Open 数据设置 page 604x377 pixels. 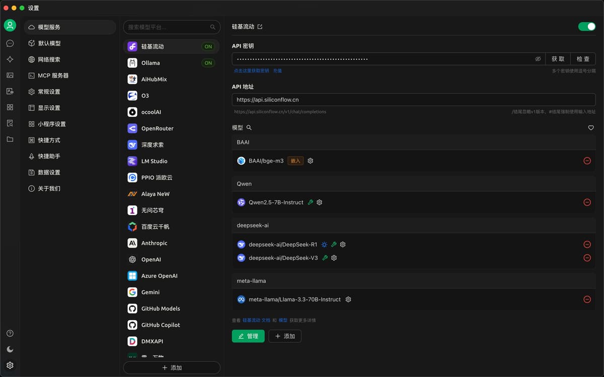[x=70, y=172]
